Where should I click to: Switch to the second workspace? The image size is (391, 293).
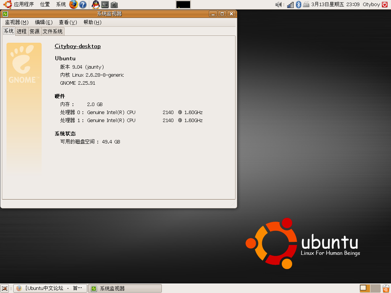point(375,288)
